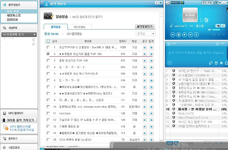Select playlist item 24시간 최신 멜론 TOP 100
The height and width of the screenshot is (150, 228).
coord(195,122)
